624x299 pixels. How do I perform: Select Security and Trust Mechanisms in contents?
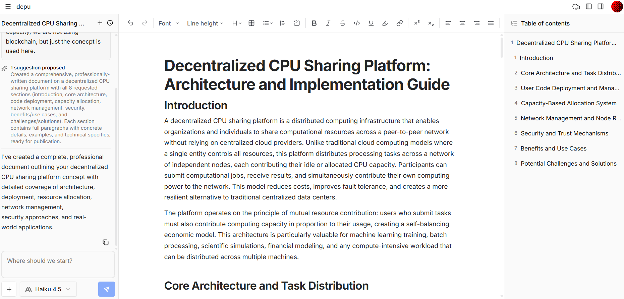pos(564,133)
